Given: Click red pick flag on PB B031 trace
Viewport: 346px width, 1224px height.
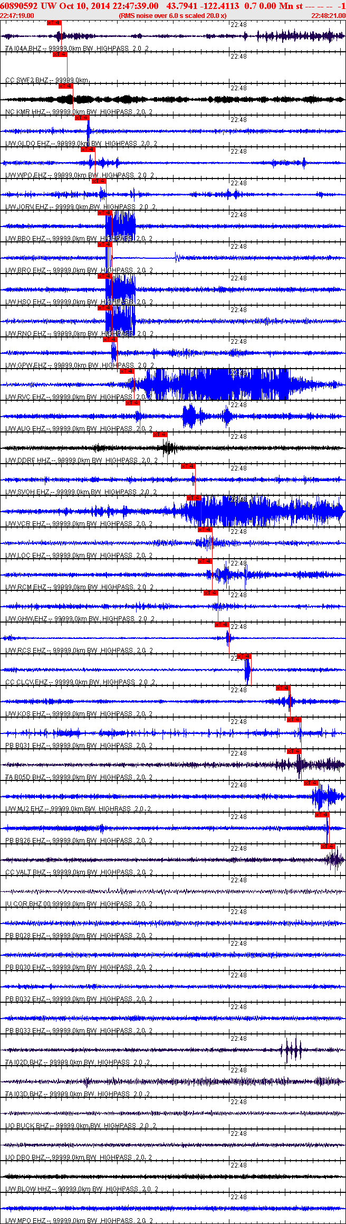Looking at the screenshot, I should (x=294, y=720).
